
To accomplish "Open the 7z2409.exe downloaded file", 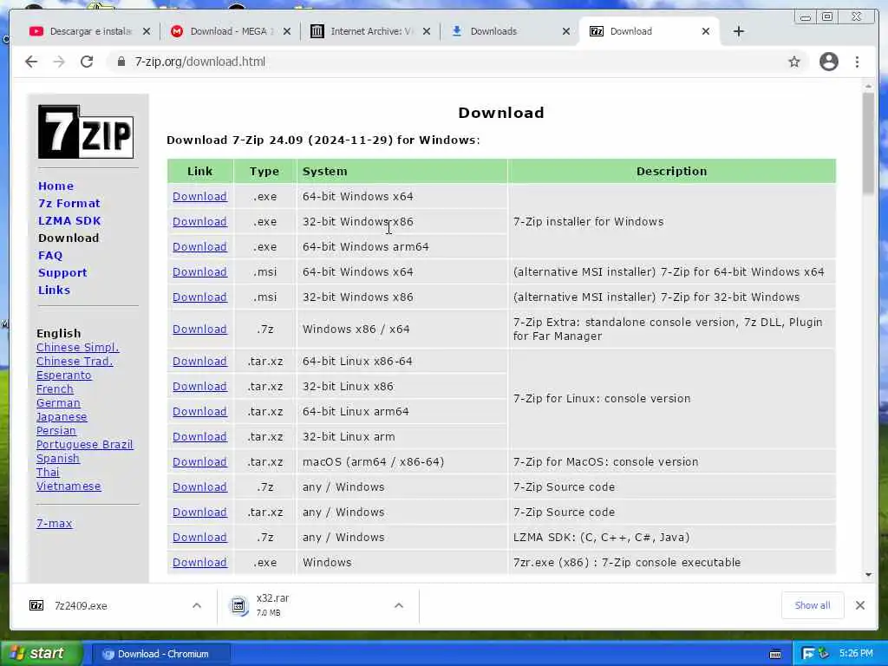I will point(81,606).
